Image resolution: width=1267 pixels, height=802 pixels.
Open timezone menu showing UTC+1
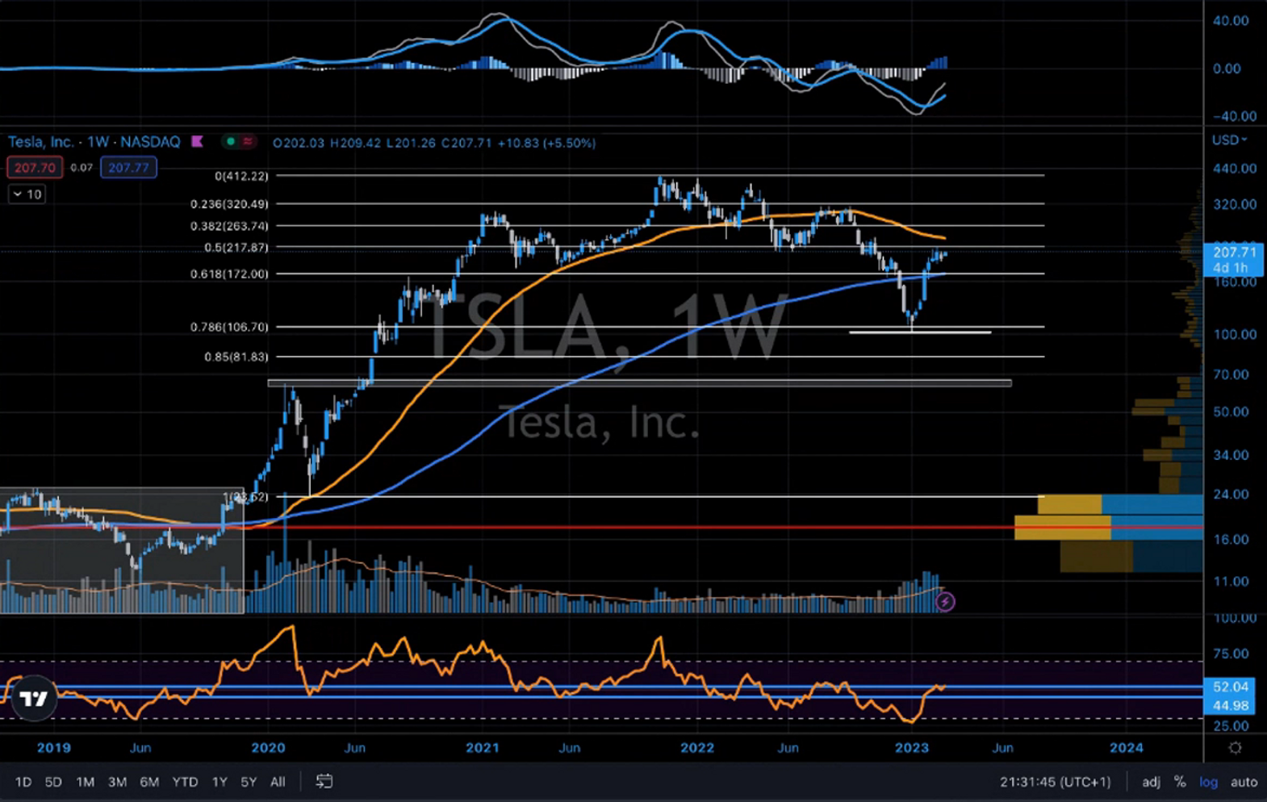[x=1055, y=781]
